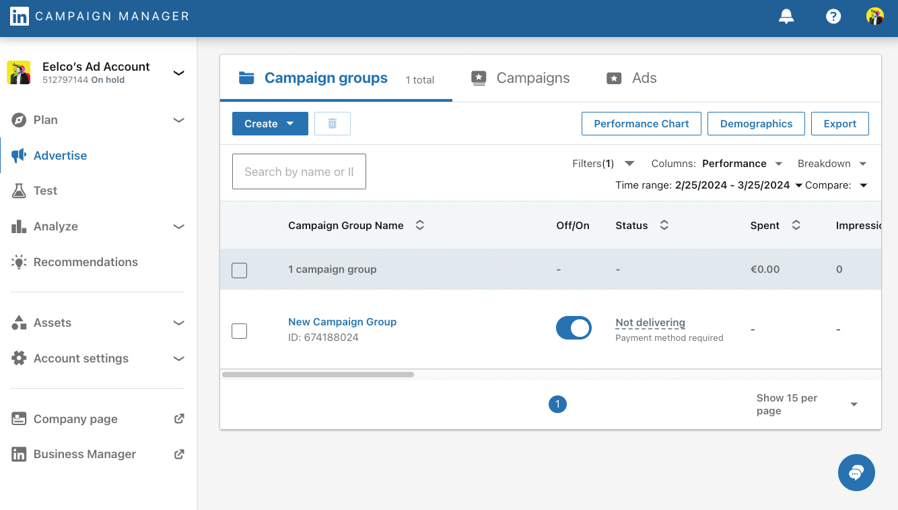The image size is (898, 510).
Task: Click the ID: 674188024 text
Action: pyautogui.click(x=323, y=338)
